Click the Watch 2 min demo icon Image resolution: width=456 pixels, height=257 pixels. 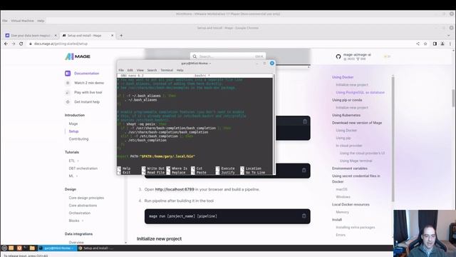68,83
